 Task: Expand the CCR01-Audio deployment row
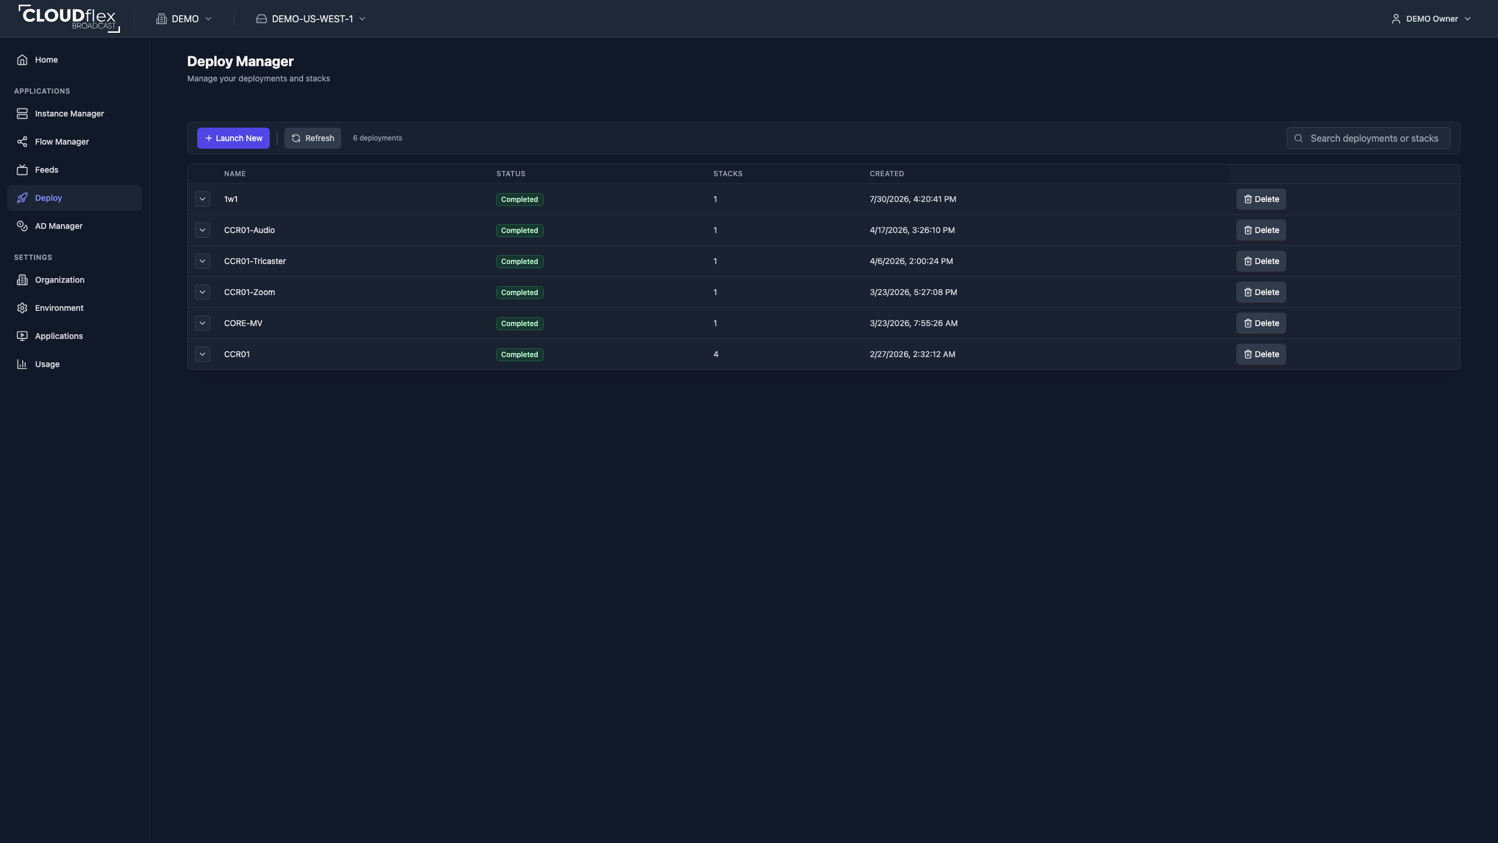pyautogui.click(x=202, y=230)
